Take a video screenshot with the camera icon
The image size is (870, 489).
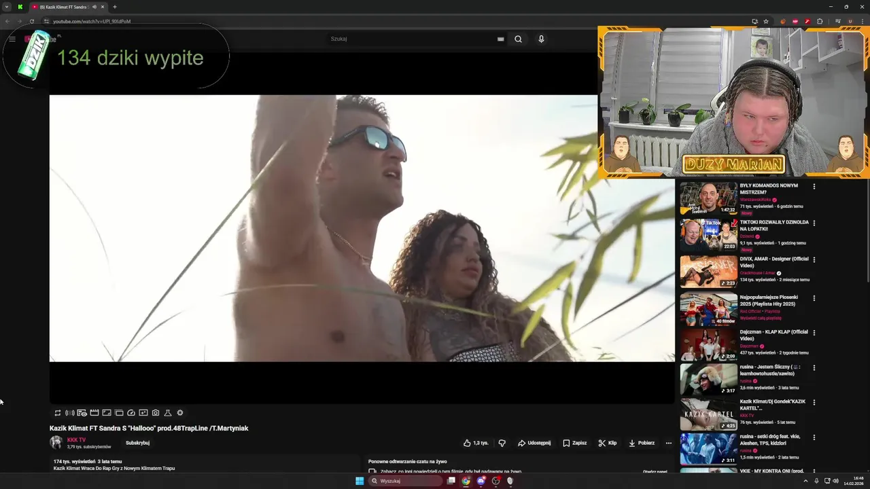coord(156,413)
